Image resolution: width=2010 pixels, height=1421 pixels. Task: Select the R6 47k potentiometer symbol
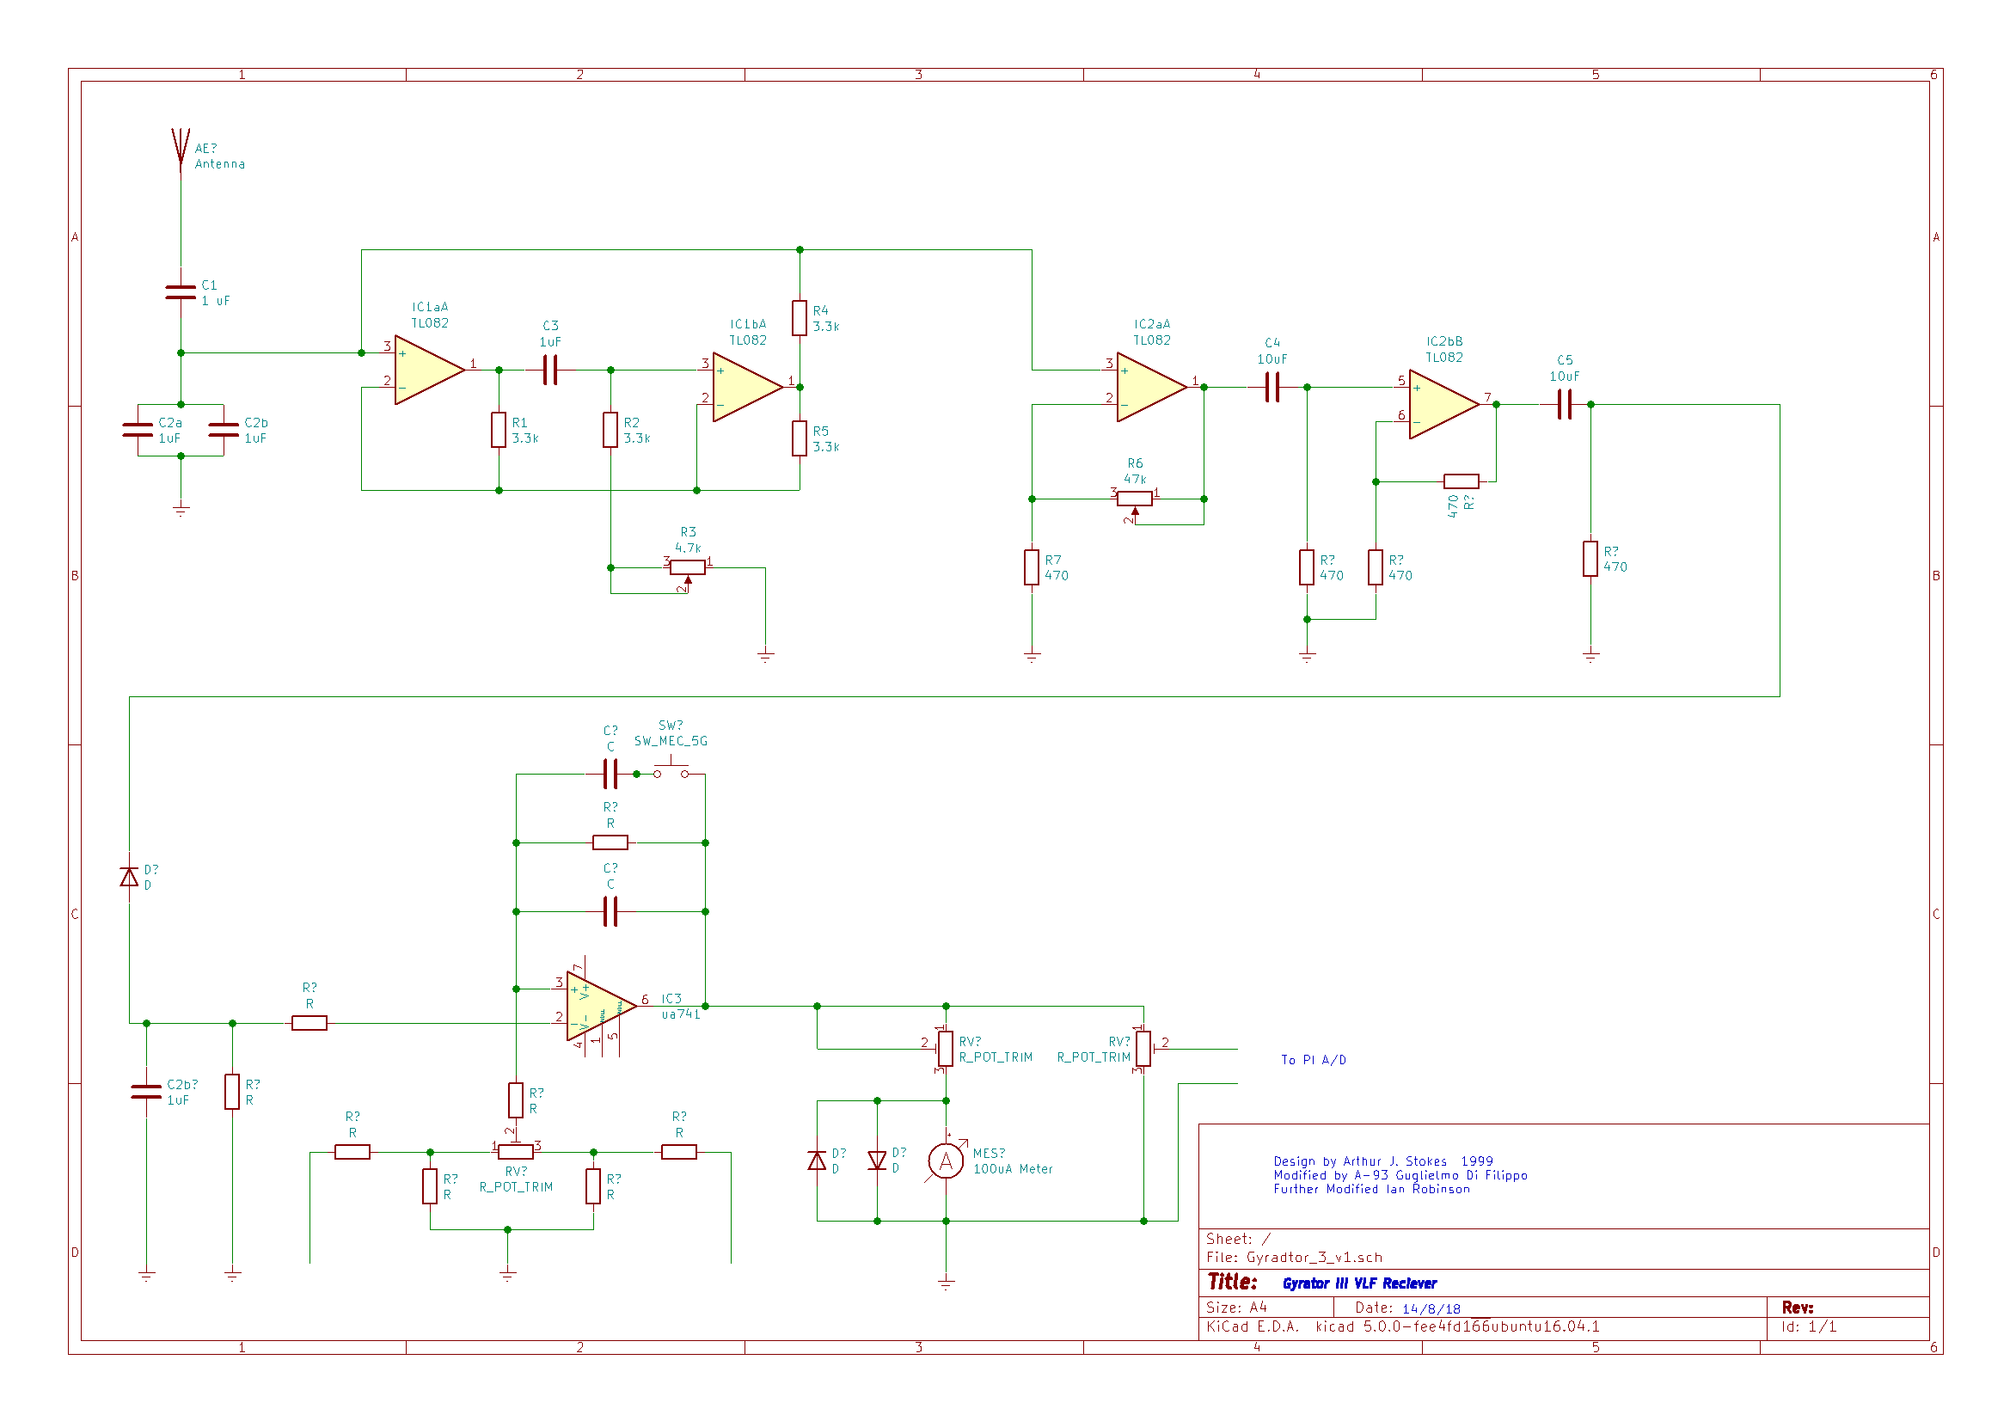(x=1135, y=499)
